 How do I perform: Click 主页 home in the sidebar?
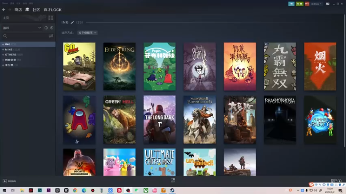click(x=6, y=18)
